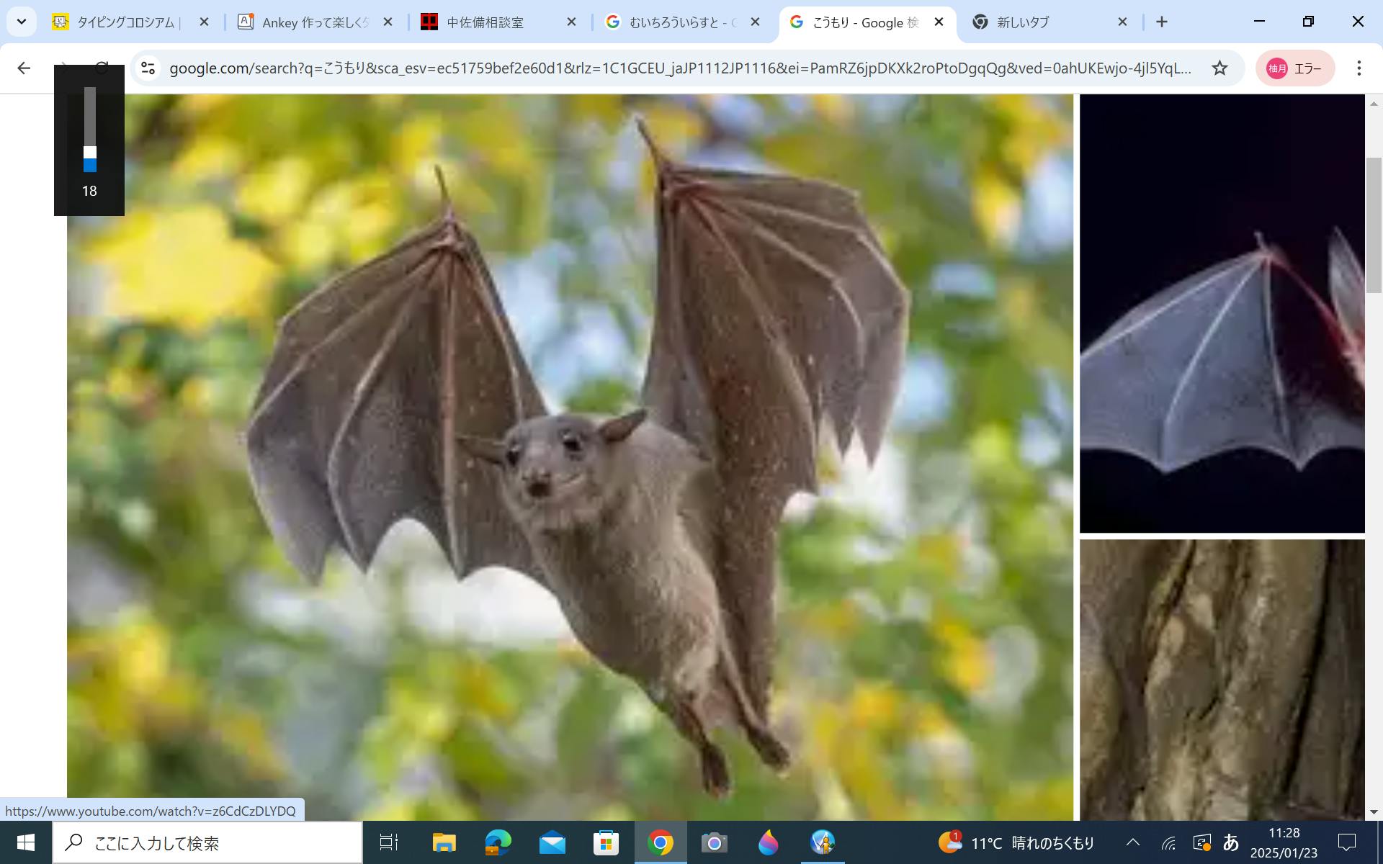Image resolution: width=1383 pixels, height=864 pixels.
Task: Open the site information icon in address bar
Action: [148, 68]
